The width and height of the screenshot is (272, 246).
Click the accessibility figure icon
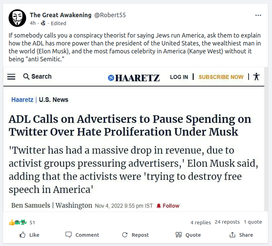(256, 76)
